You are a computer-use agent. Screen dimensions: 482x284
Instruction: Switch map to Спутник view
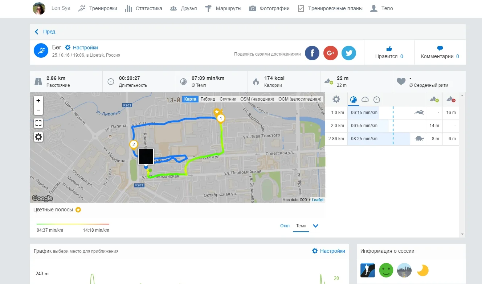pyautogui.click(x=228, y=99)
